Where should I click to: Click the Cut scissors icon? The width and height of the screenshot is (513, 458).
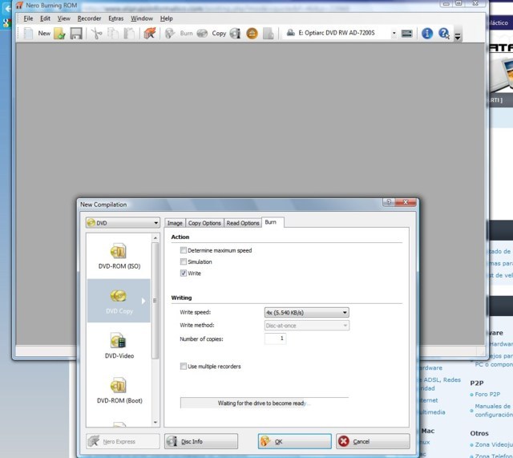click(96, 34)
